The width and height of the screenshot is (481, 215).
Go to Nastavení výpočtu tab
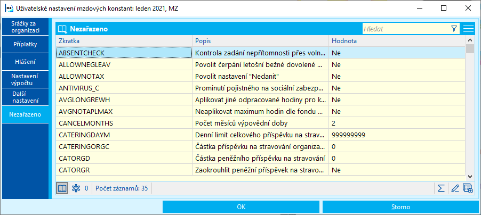point(26,79)
